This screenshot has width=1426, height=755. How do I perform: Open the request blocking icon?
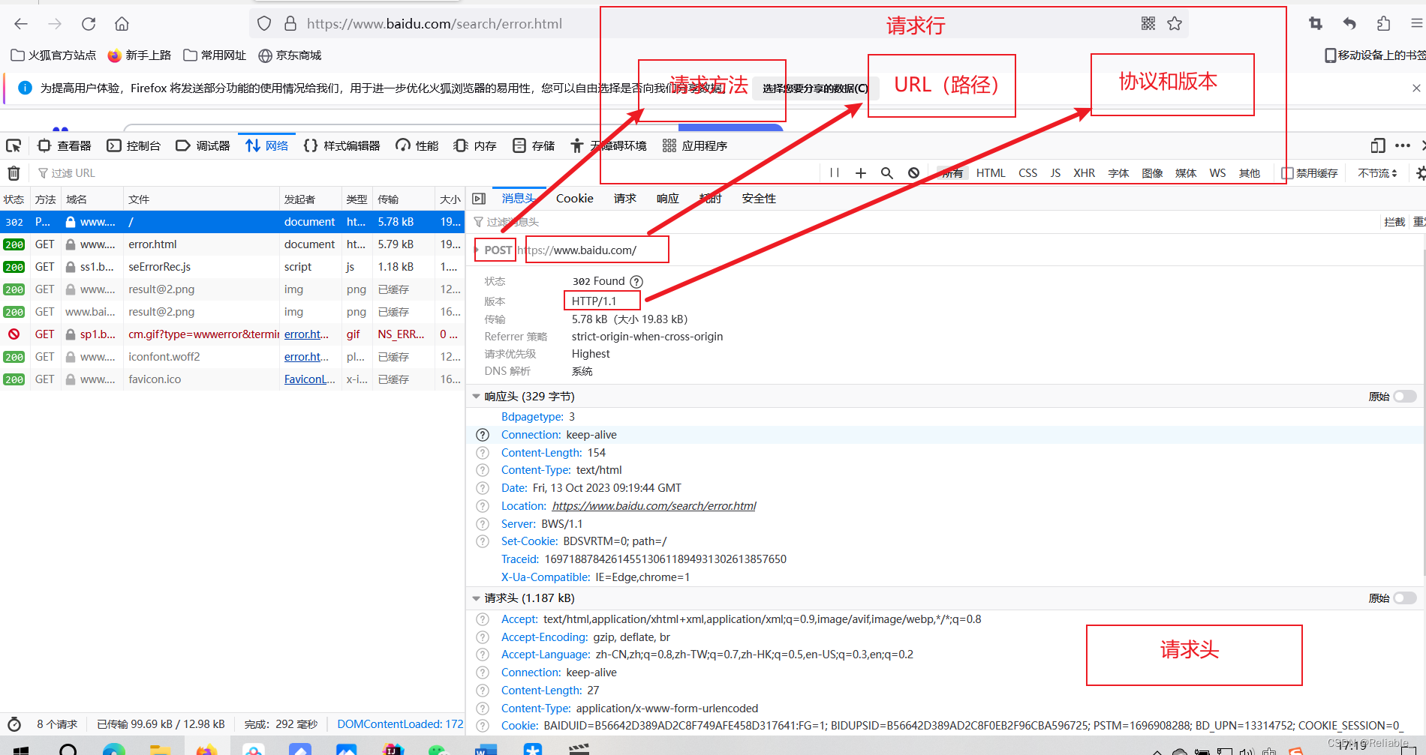pyautogui.click(x=913, y=173)
